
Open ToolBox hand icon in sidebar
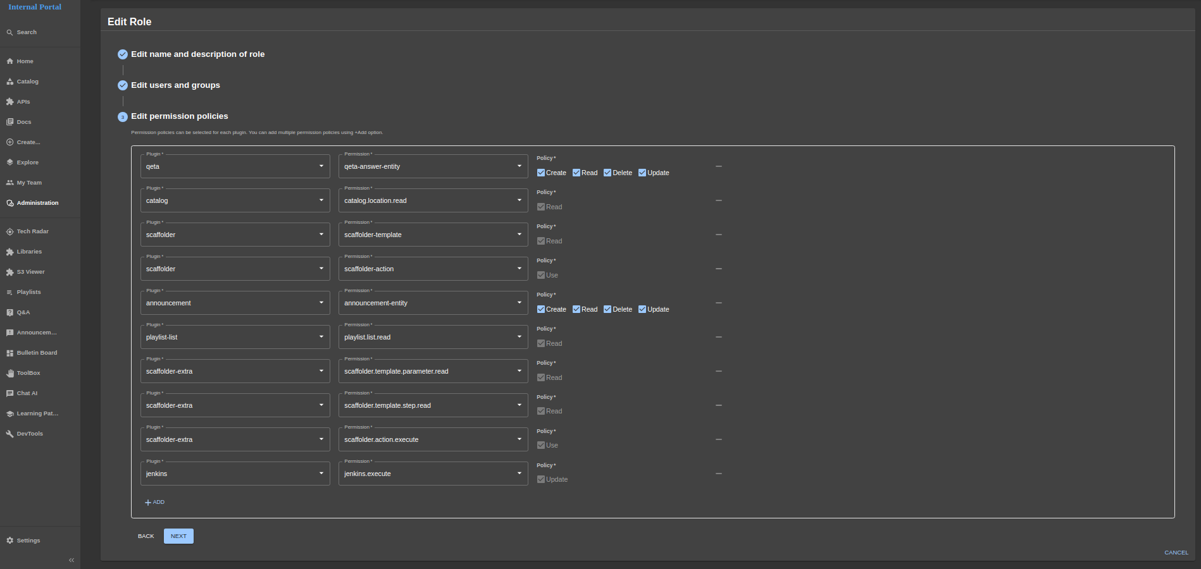coord(9,374)
